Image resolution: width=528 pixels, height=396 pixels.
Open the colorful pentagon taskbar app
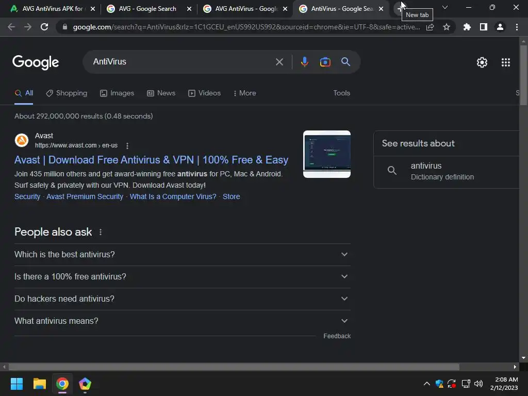point(85,384)
